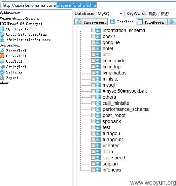Open VulnerabilityScanner in the sidebar

20,18
